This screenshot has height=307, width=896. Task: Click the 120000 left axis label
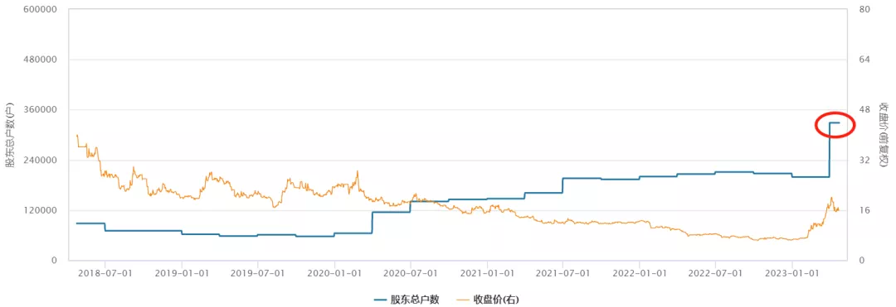click(40, 210)
